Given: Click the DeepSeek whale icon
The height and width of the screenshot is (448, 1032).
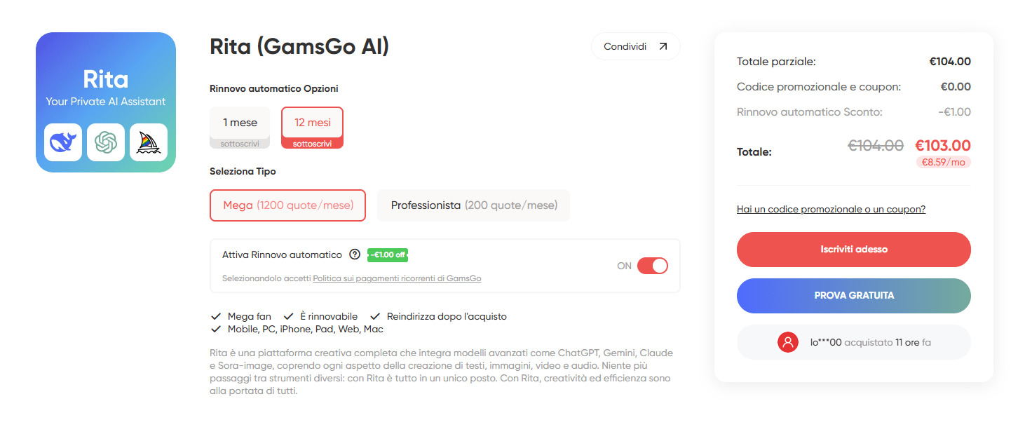Looking at the screenshot, I should (x=63, y=142).
